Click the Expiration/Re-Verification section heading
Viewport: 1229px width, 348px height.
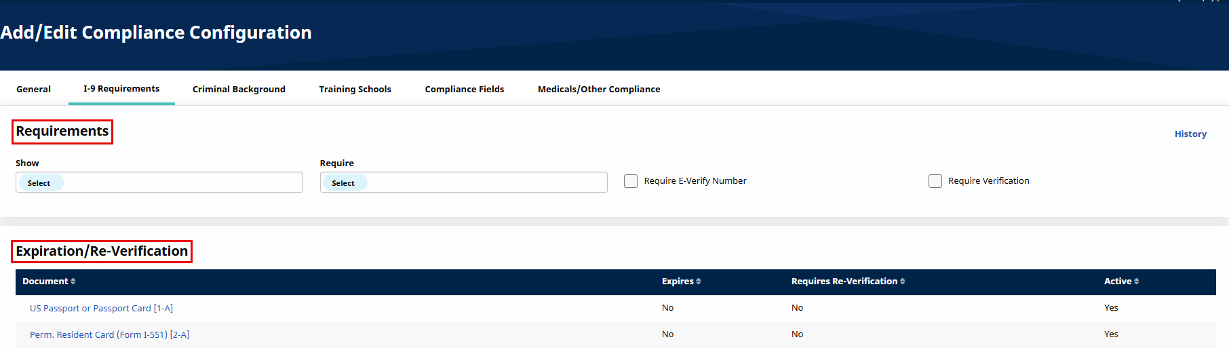tap(102, 252)
